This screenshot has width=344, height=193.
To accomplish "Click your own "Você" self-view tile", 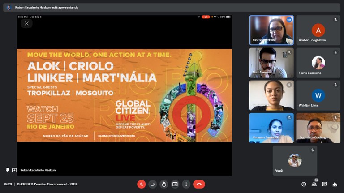I will (295, 160).
